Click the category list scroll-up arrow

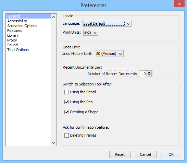click(53, 17)
